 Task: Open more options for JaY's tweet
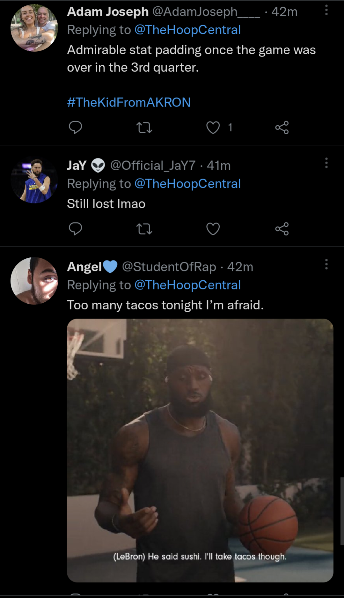[326, 163]
